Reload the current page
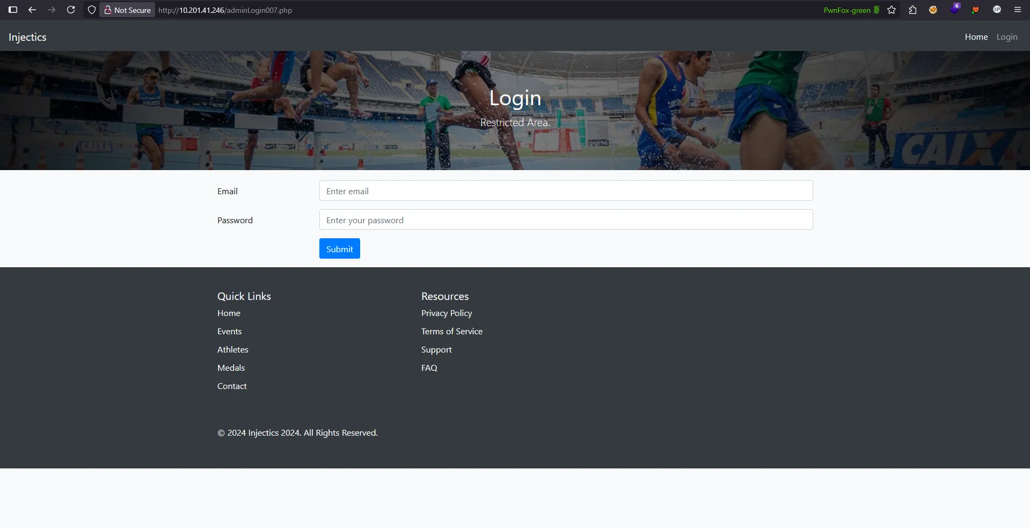 [x=70, y=10]
